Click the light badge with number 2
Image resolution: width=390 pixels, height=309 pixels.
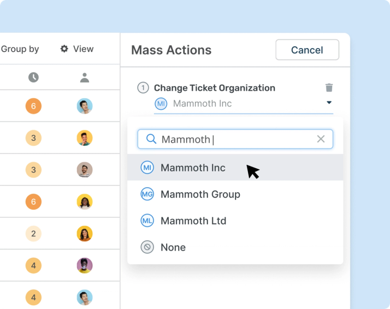coord(33,234)
